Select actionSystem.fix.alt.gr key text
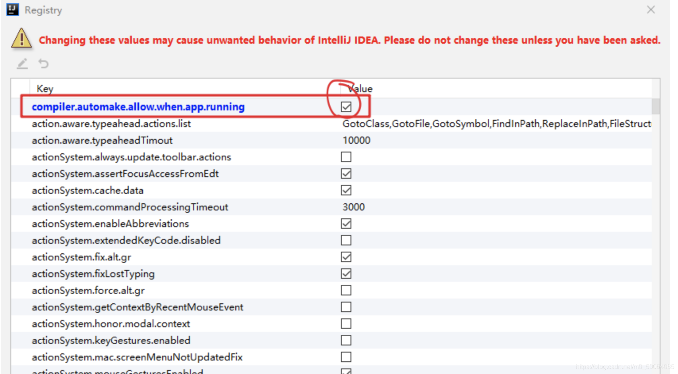Viewport: 678px width, 374px height. 81,257
